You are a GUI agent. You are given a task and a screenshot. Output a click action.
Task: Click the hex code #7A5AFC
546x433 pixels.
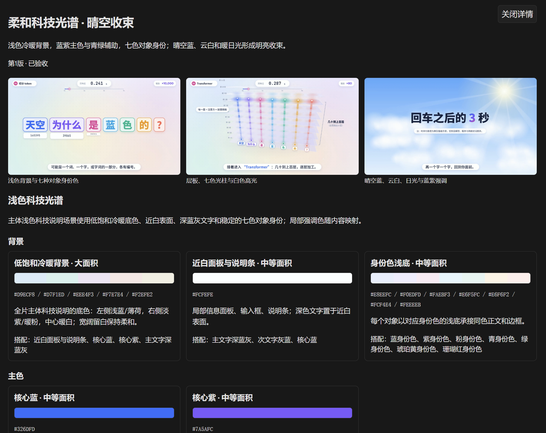[x=203, y=429]
